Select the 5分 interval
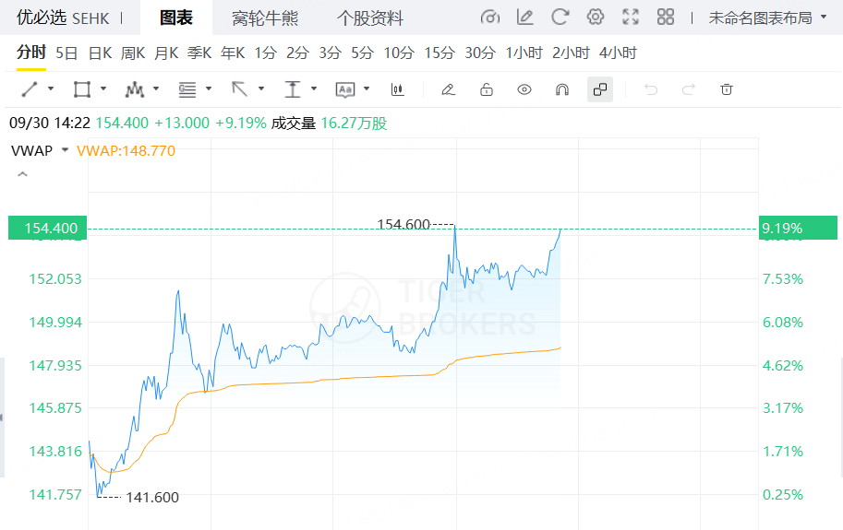Image resolution: width=843 pixels, height=530 pixels. (x=362, y=53)
